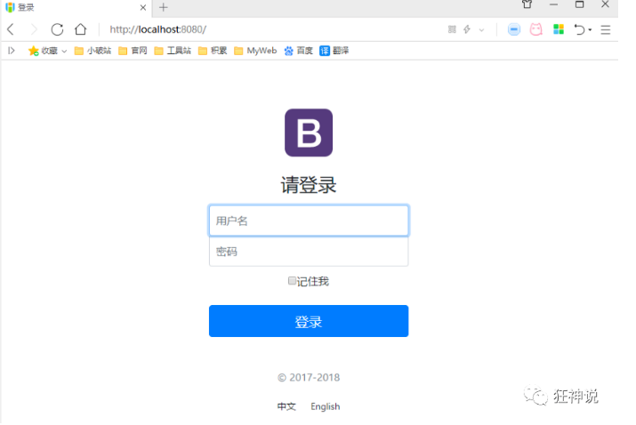Focus the 密码 password field
Image resolution: width=636 pixels, height=425 pixels.
[x=309, y=252]
